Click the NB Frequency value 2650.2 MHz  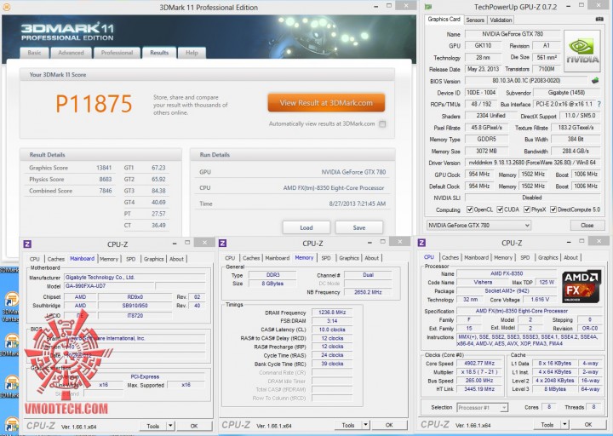[368, 292]
